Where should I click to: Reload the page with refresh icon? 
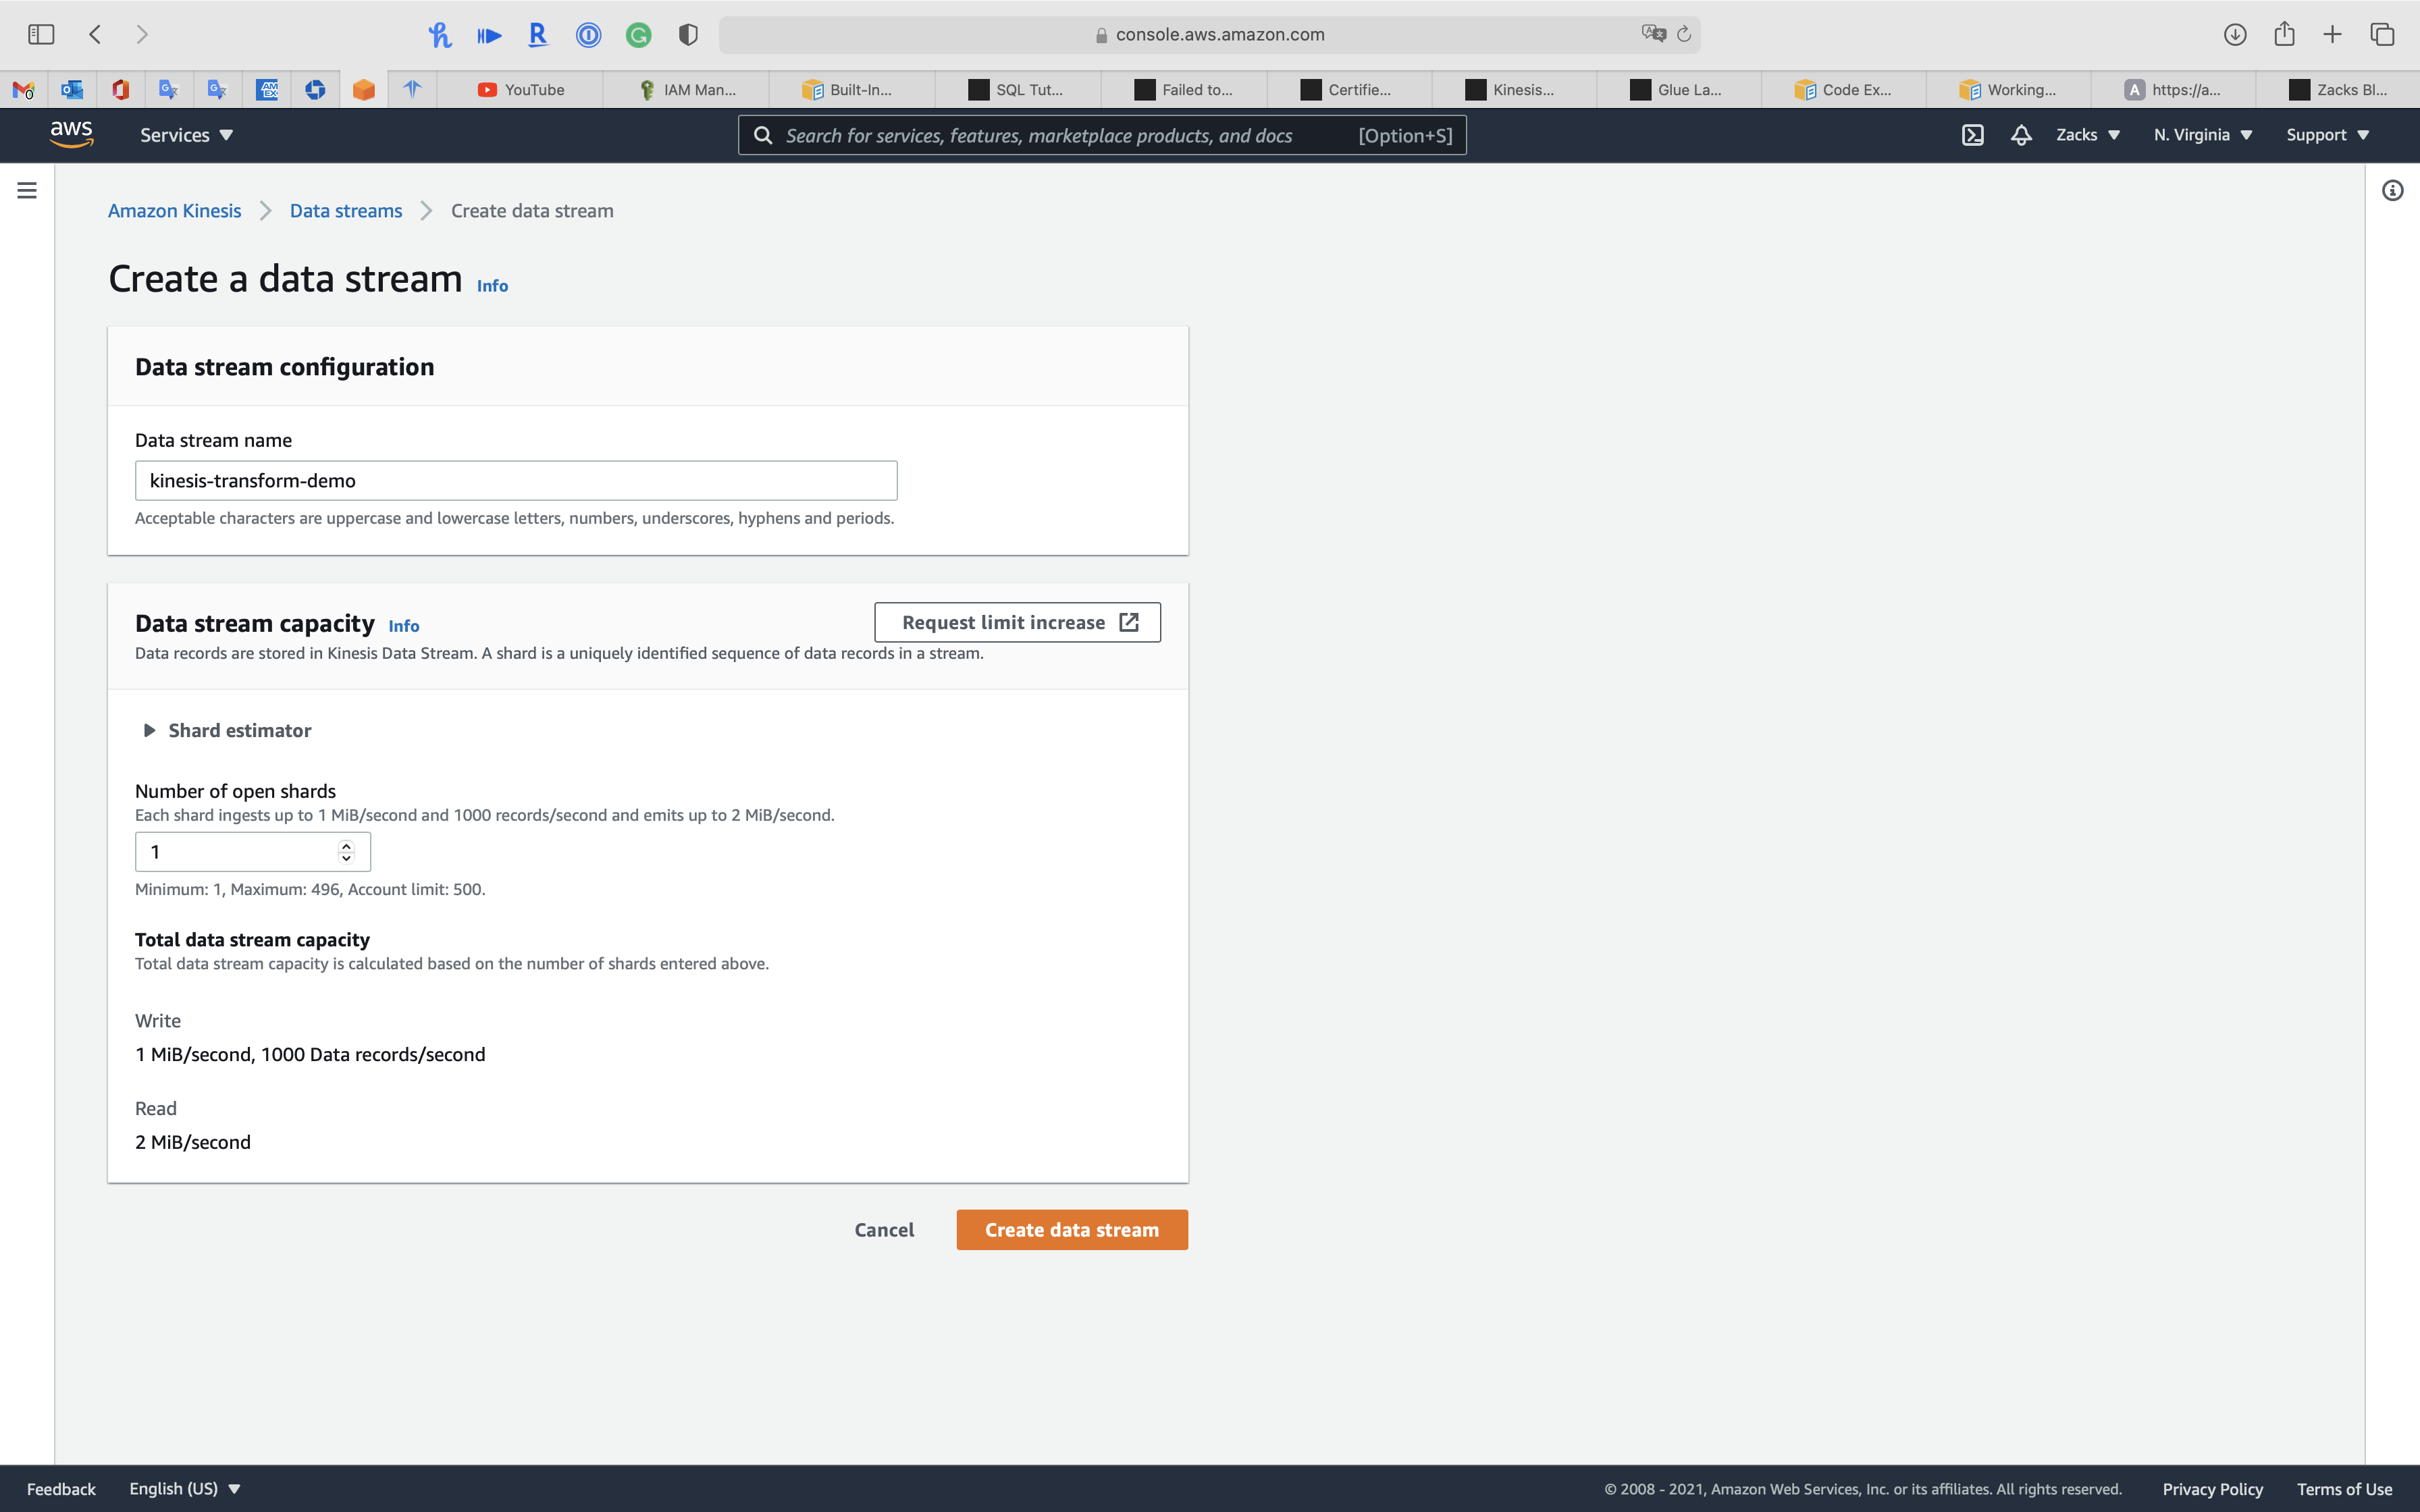pos(1684,34)
